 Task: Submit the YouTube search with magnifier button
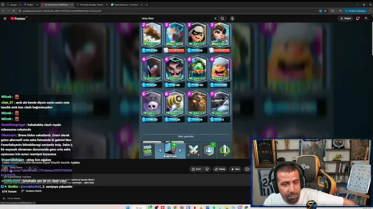point(222,19)
